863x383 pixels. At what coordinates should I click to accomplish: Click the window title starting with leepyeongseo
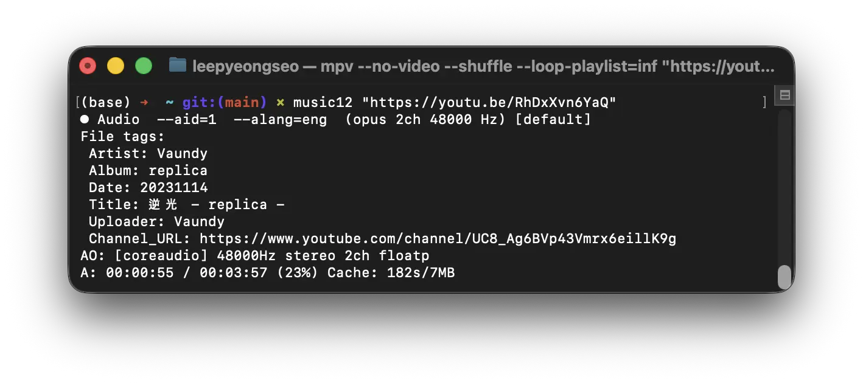[x=483, y=66]
